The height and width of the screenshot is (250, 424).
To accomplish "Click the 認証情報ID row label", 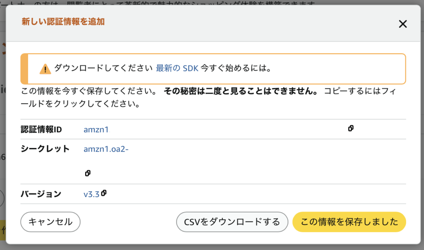I will pyautogui.click(x=41, y=130).
